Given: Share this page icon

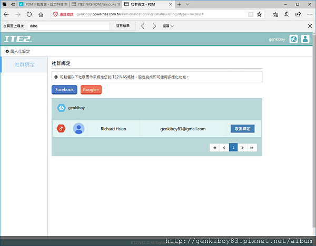Looking at the screenshot, I should (298, 14).
